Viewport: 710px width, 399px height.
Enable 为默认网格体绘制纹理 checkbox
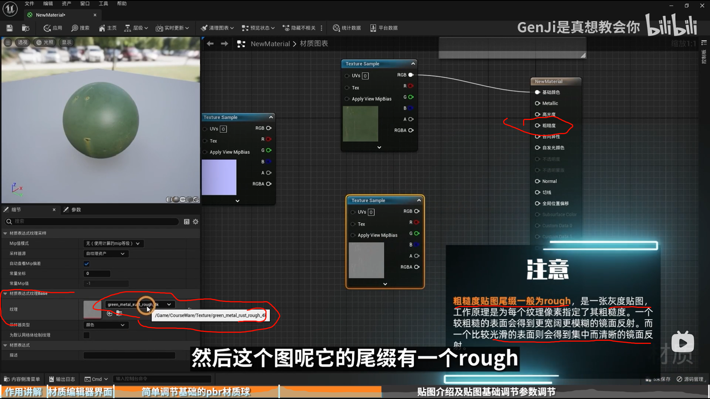click(87, 335)
